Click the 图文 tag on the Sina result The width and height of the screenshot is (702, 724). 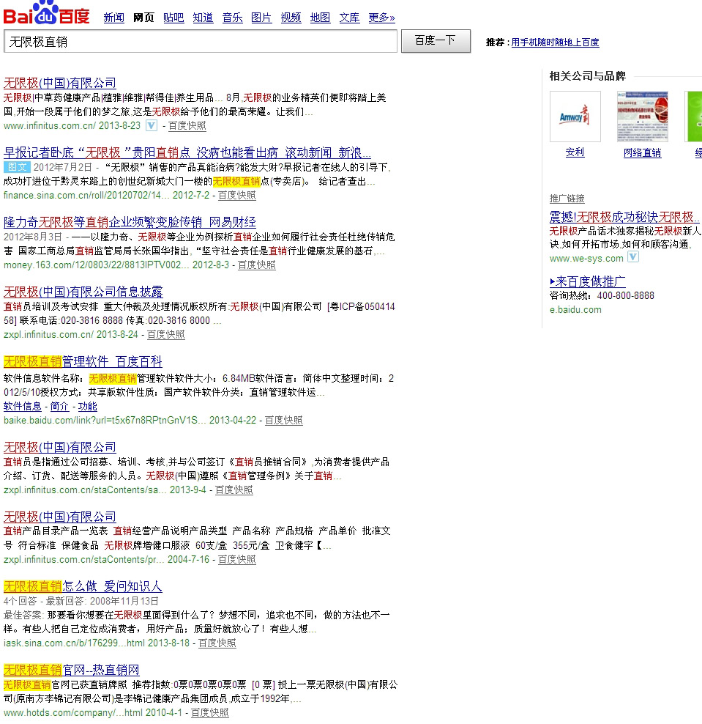coord(16,167)
